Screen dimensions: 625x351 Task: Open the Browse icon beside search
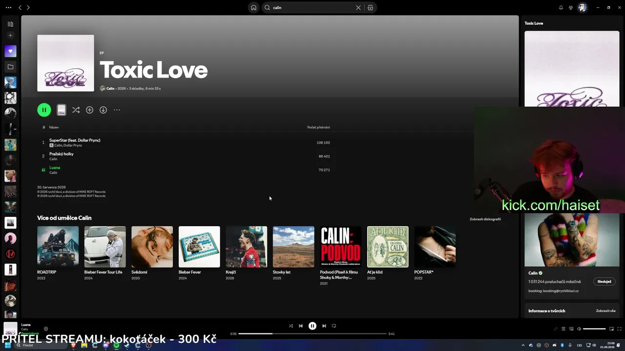click(370, 7)
